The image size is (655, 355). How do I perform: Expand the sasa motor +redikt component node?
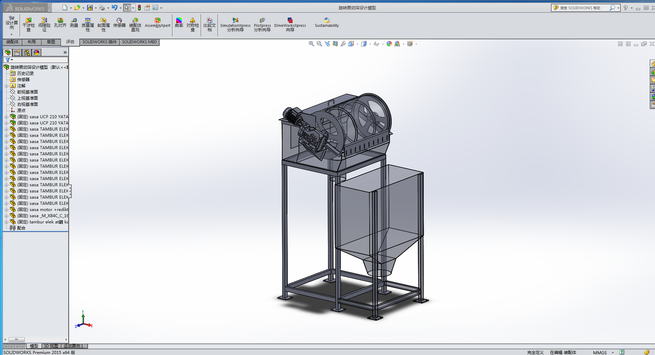[x=6, y=210]
